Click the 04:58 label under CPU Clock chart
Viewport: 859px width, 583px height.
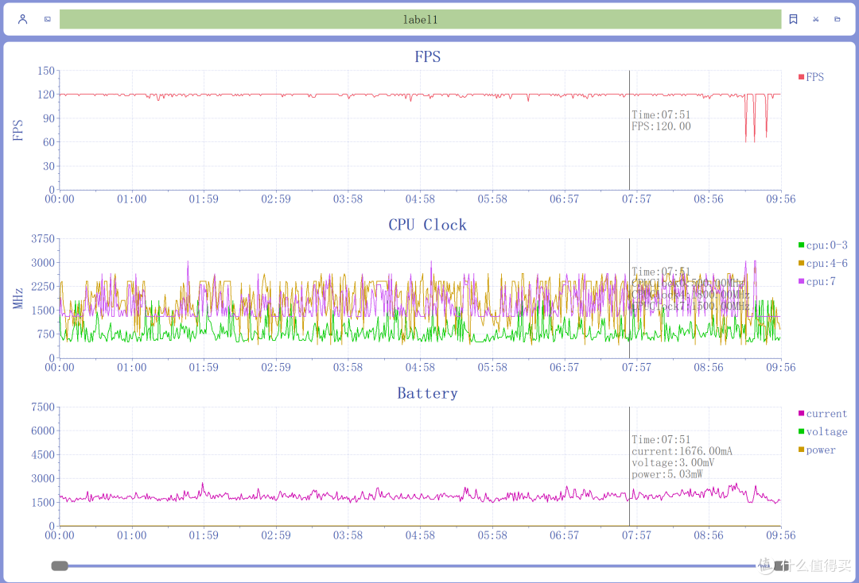tap(420, 368)
